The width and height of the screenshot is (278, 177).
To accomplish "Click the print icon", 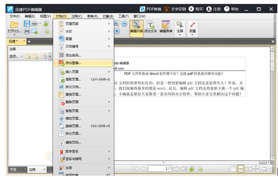I will [27, 31].
